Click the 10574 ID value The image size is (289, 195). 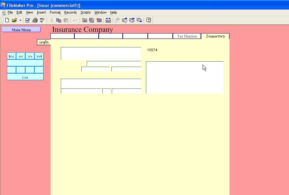[x=152, y=50]
